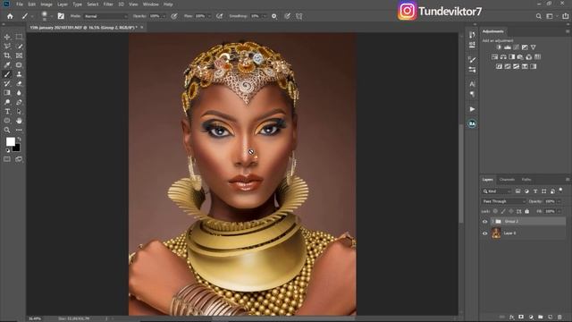The width and height of the screenshot is (572, 322).
Task: Open the layer Opacity dropdown
Action: 559,201
